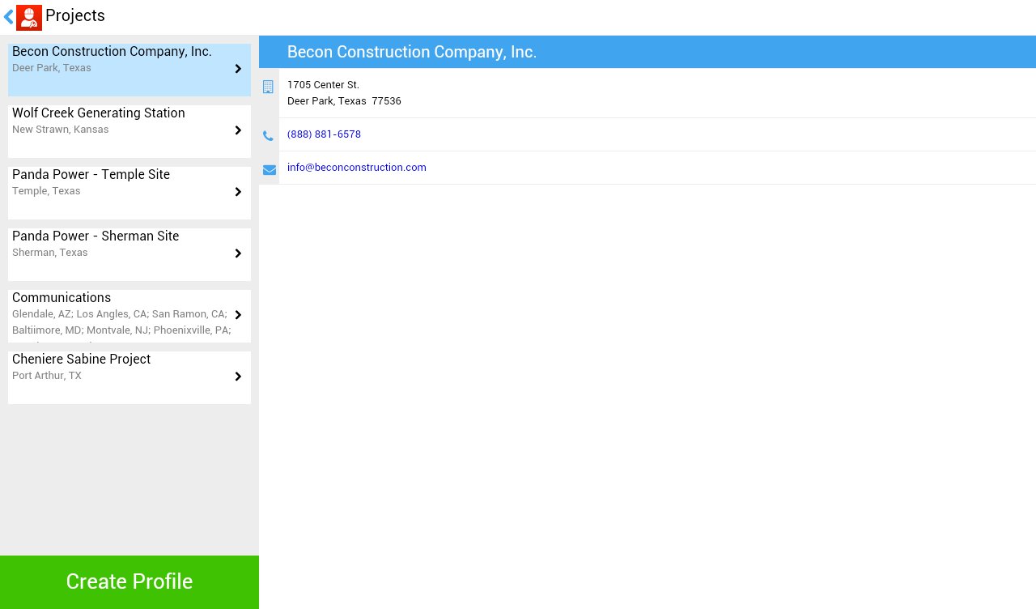Expand Panda Power Sherman Site chevron

pos(238,253)
